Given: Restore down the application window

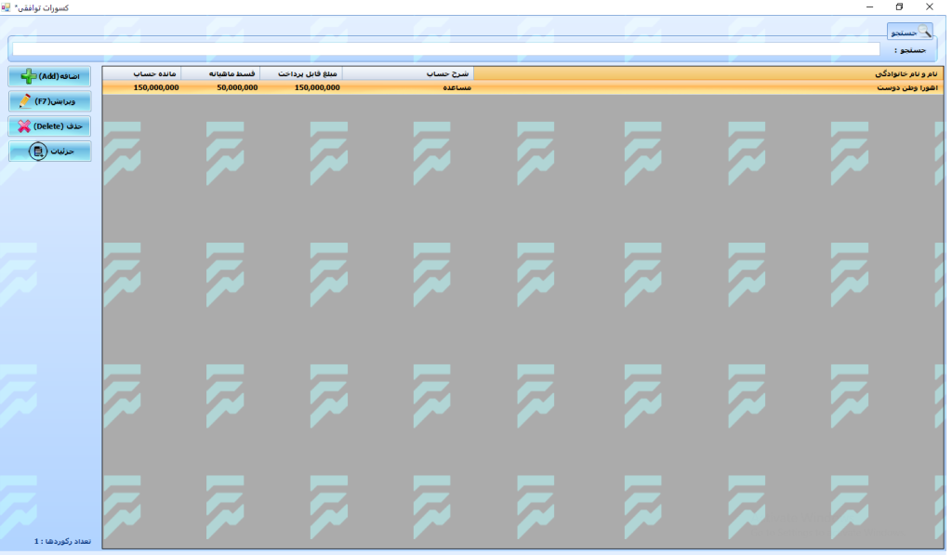Looking at the screenshot, I should point(898,7).
